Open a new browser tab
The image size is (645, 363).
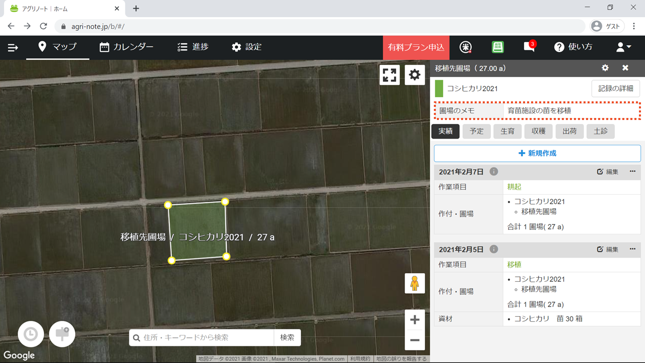pyautogui.click(x=136, y=9)
